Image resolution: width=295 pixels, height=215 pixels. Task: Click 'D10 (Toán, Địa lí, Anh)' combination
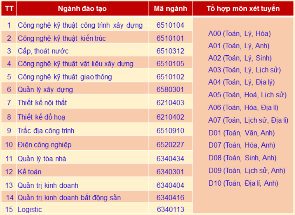[x=243, y=183]
